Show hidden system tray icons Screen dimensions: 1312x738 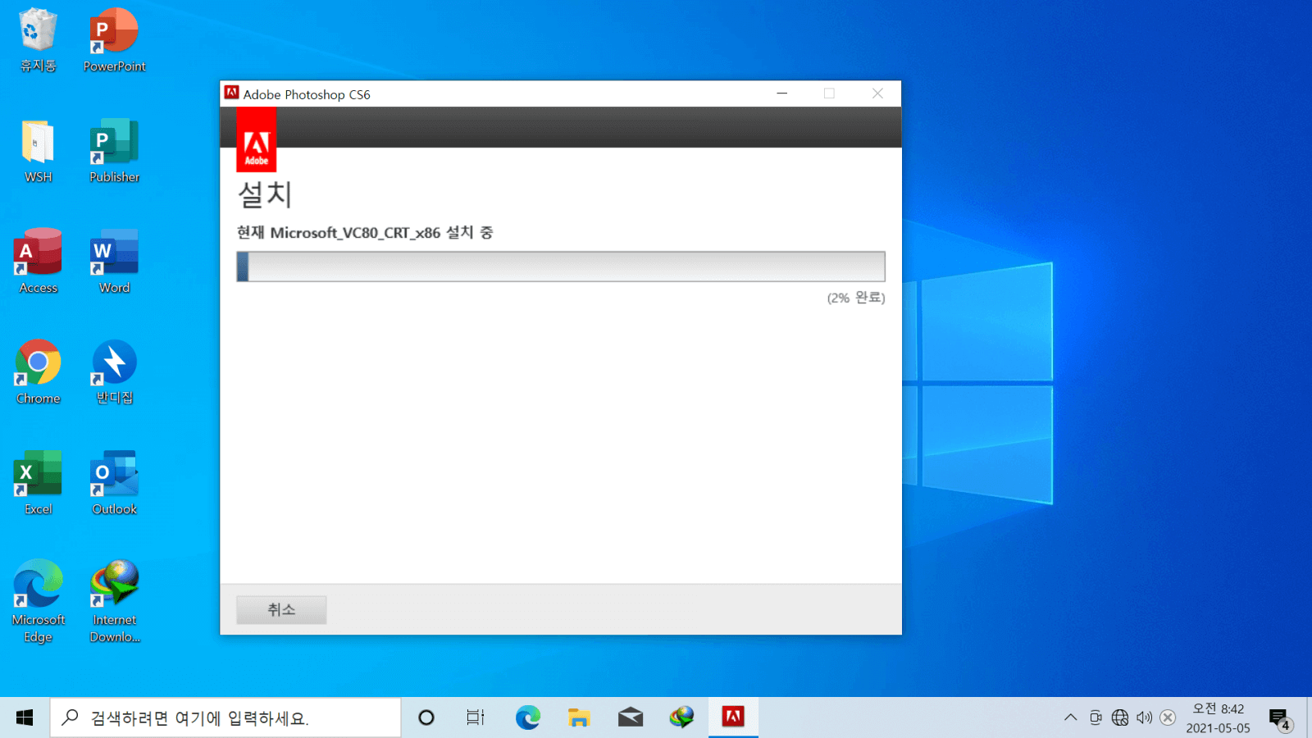tap(1070, 717)
